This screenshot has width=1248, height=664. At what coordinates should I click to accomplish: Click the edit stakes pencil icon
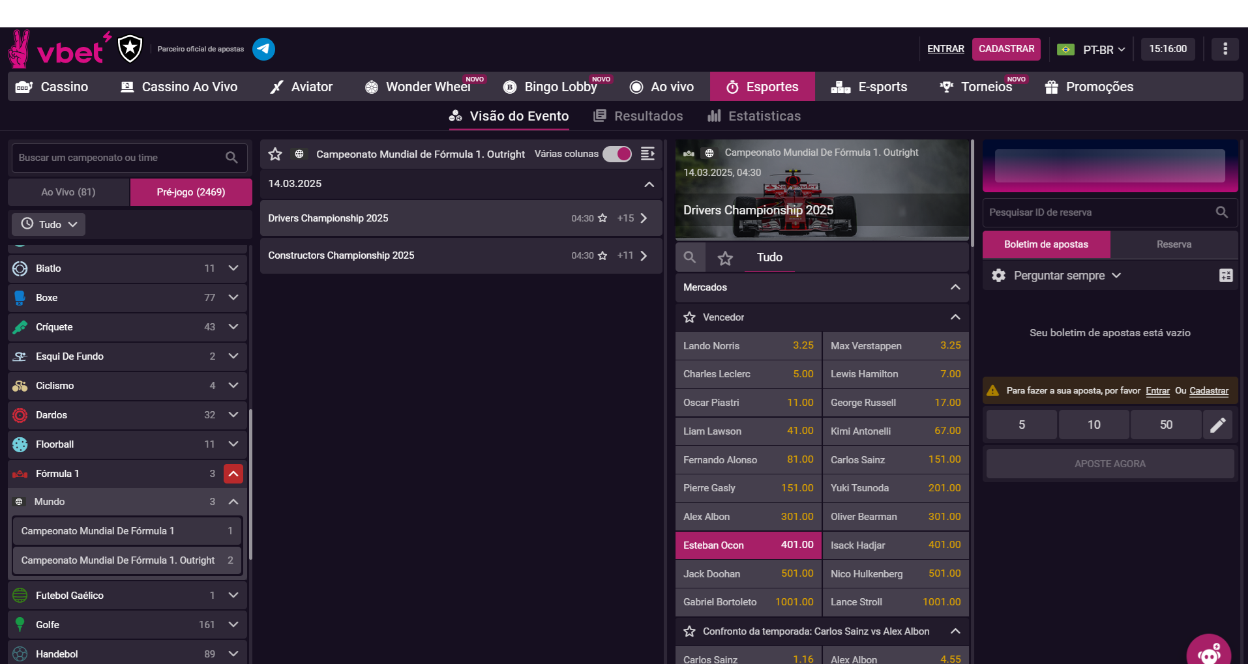pyautogui.click(x=1217, y=425)
